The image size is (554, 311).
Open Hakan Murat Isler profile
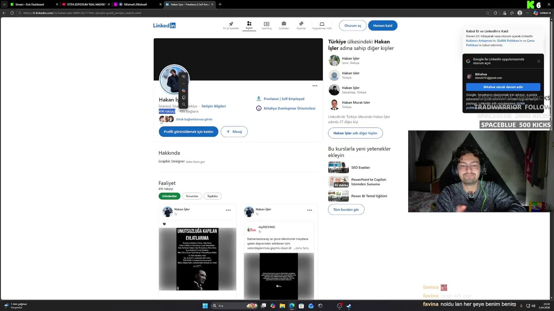click(x=356, y=102)
